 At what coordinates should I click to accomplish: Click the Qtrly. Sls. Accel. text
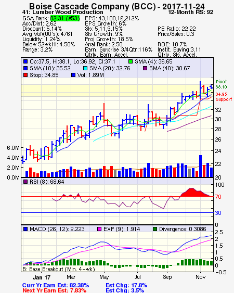click(x=177, y=55)
